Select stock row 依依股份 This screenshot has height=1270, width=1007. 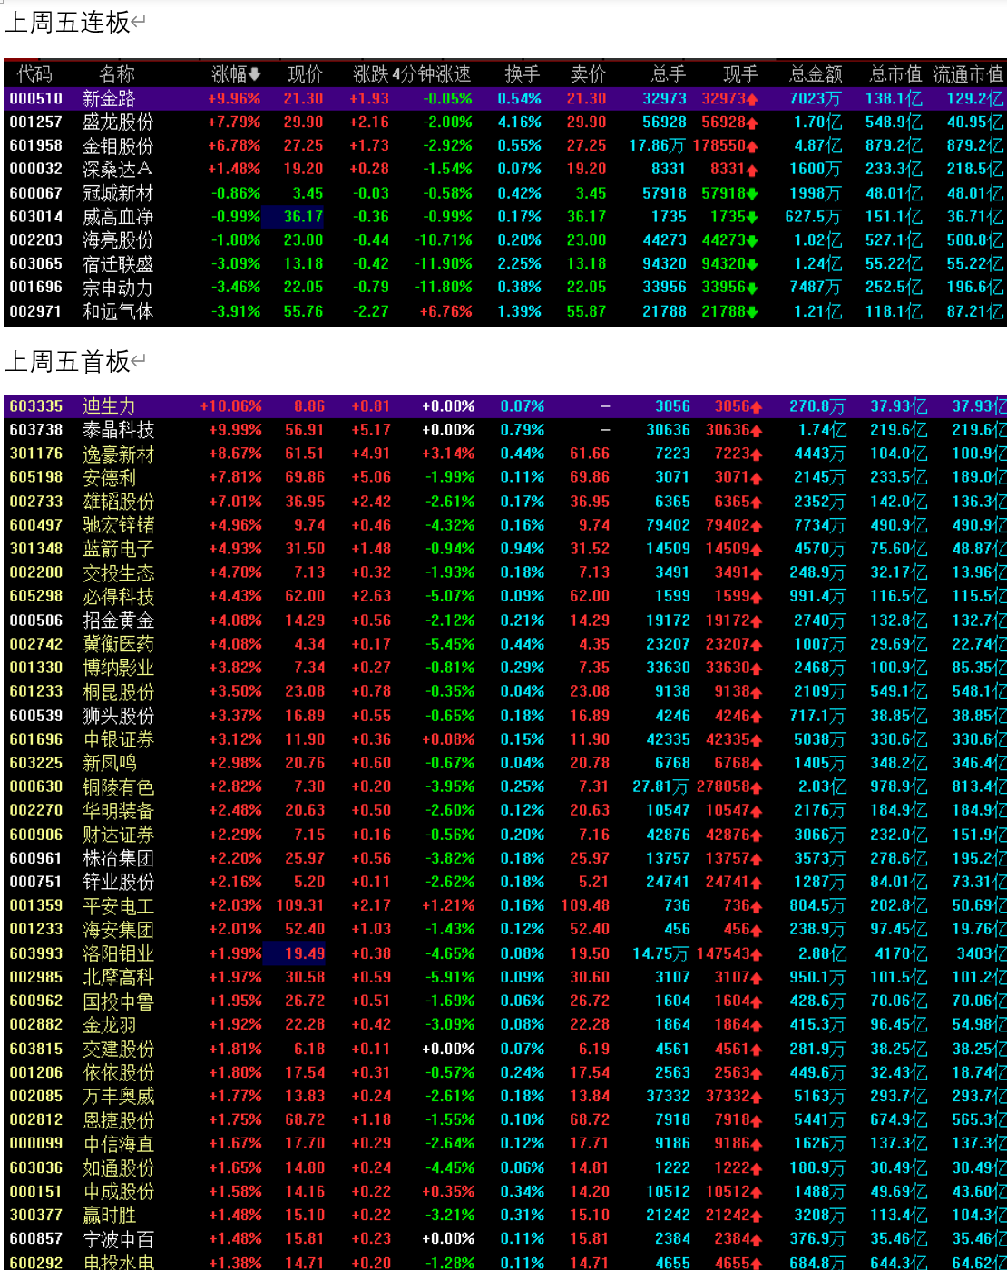(505, 1072)
